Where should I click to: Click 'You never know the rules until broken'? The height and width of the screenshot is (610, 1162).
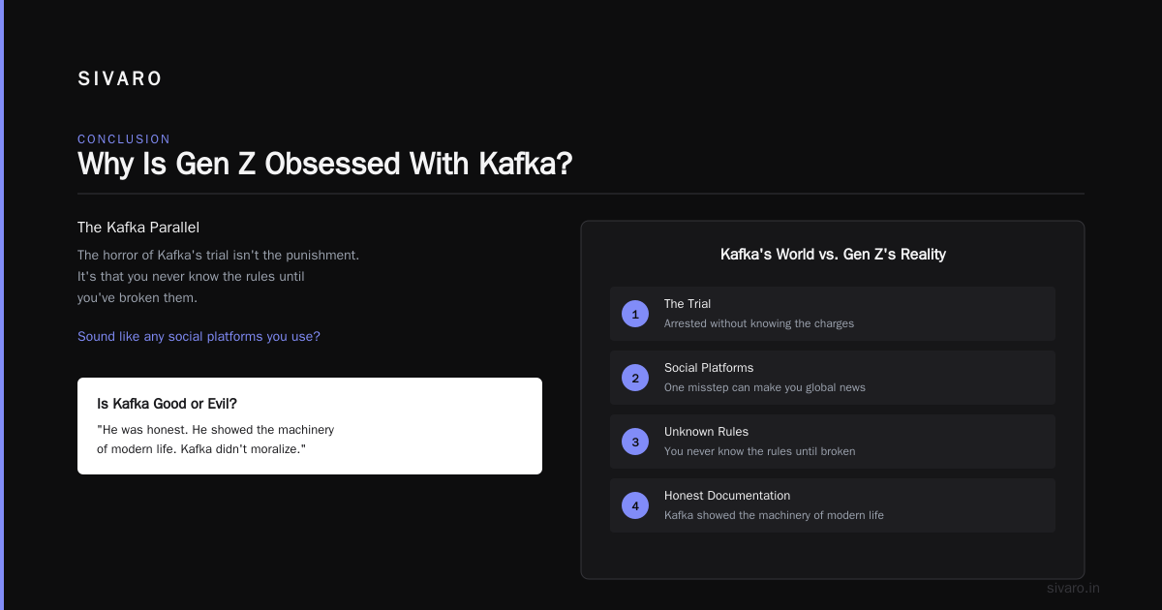pyautogui.click(x=760, y=451)
